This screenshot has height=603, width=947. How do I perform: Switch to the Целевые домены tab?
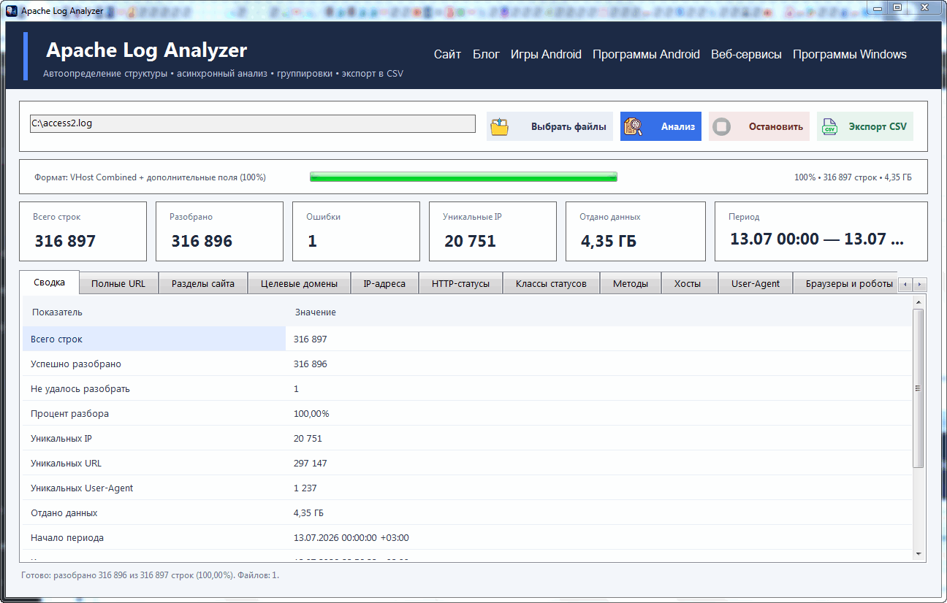click(x=300, y=283)
